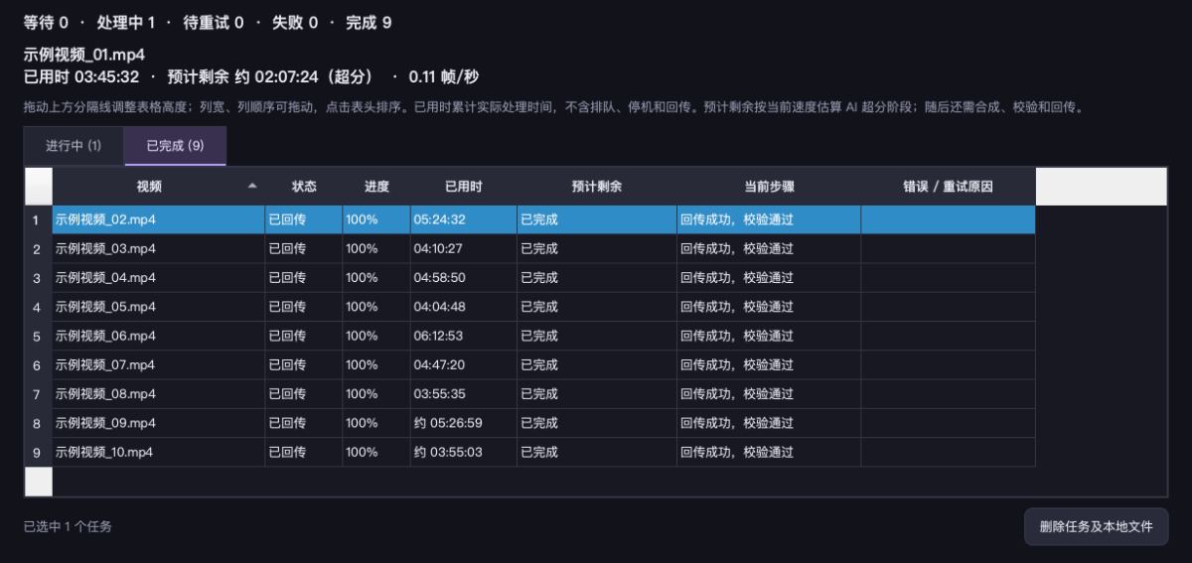Viewport: 1192px width, 563px height.
Task: Sort table by 进度 column header
Action: 376,186
